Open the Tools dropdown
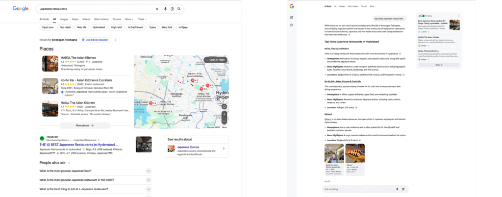The width and height of the screenshot is (502, 197). (142, 19)
